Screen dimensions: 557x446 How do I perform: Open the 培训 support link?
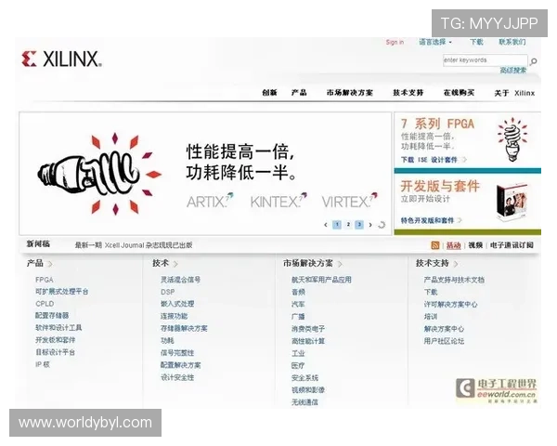point(431,317)
